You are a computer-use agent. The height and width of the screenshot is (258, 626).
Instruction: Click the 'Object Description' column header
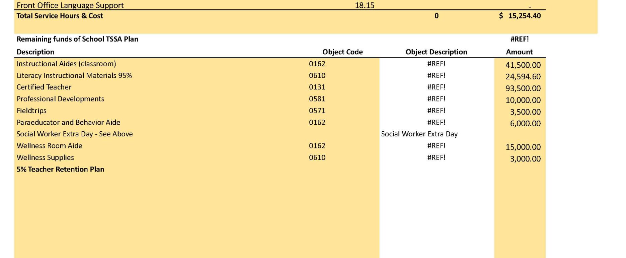(x=436, y=52)
